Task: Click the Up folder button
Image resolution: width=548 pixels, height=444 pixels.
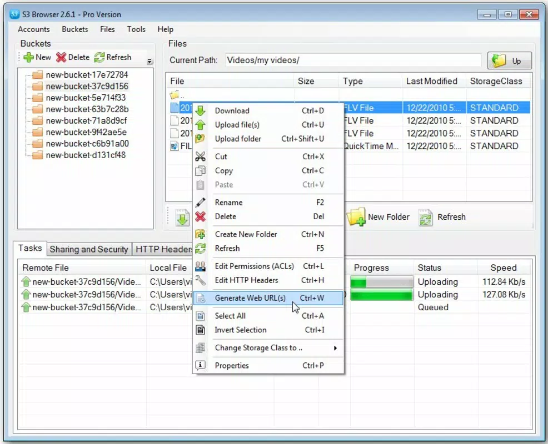Action: 510,60
